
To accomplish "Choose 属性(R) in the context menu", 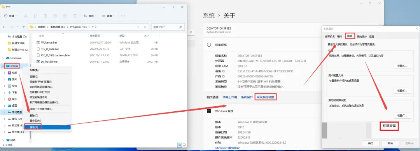I will coord(47,127).
